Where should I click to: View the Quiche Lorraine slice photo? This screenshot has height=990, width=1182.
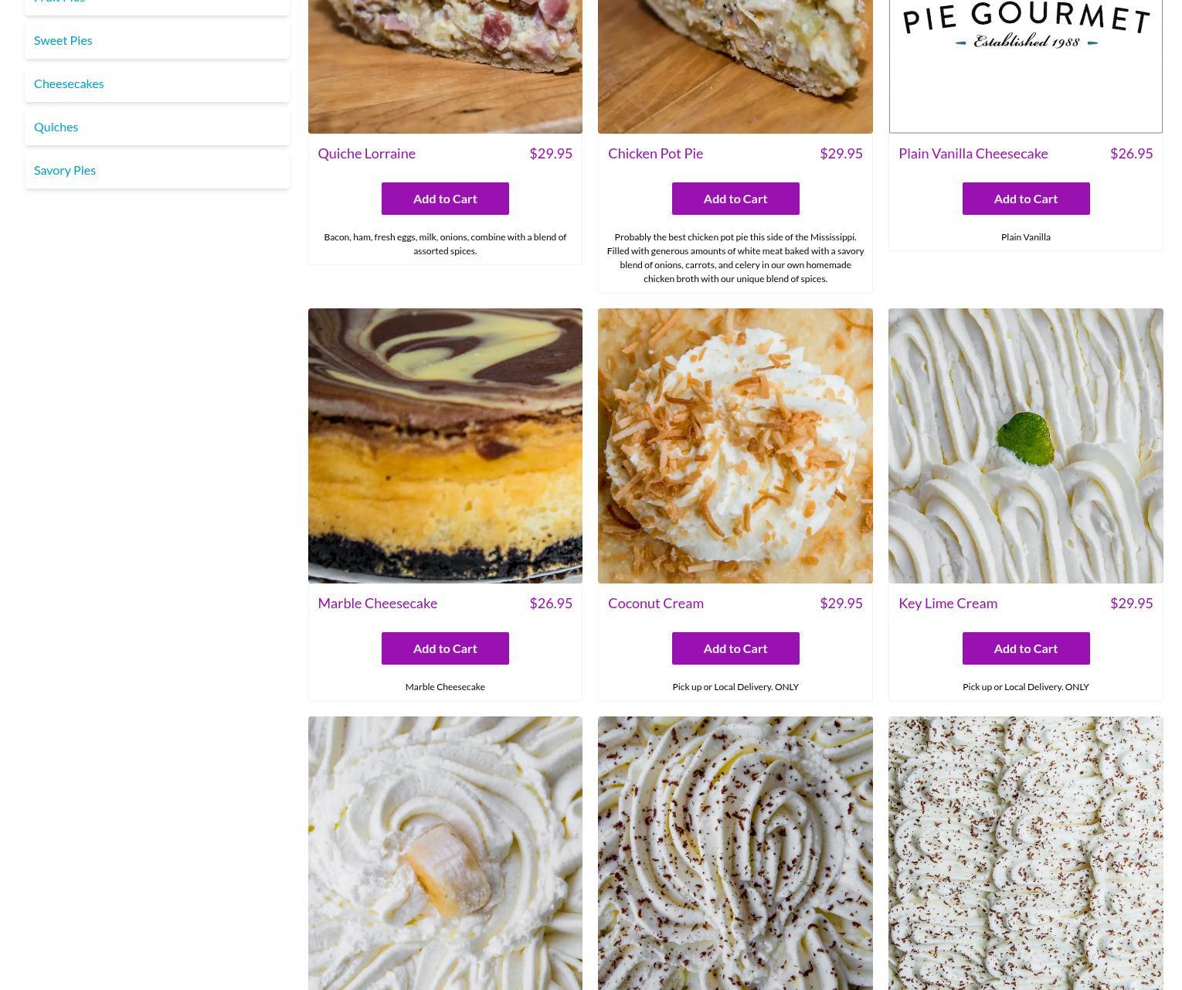coord(445,66)
